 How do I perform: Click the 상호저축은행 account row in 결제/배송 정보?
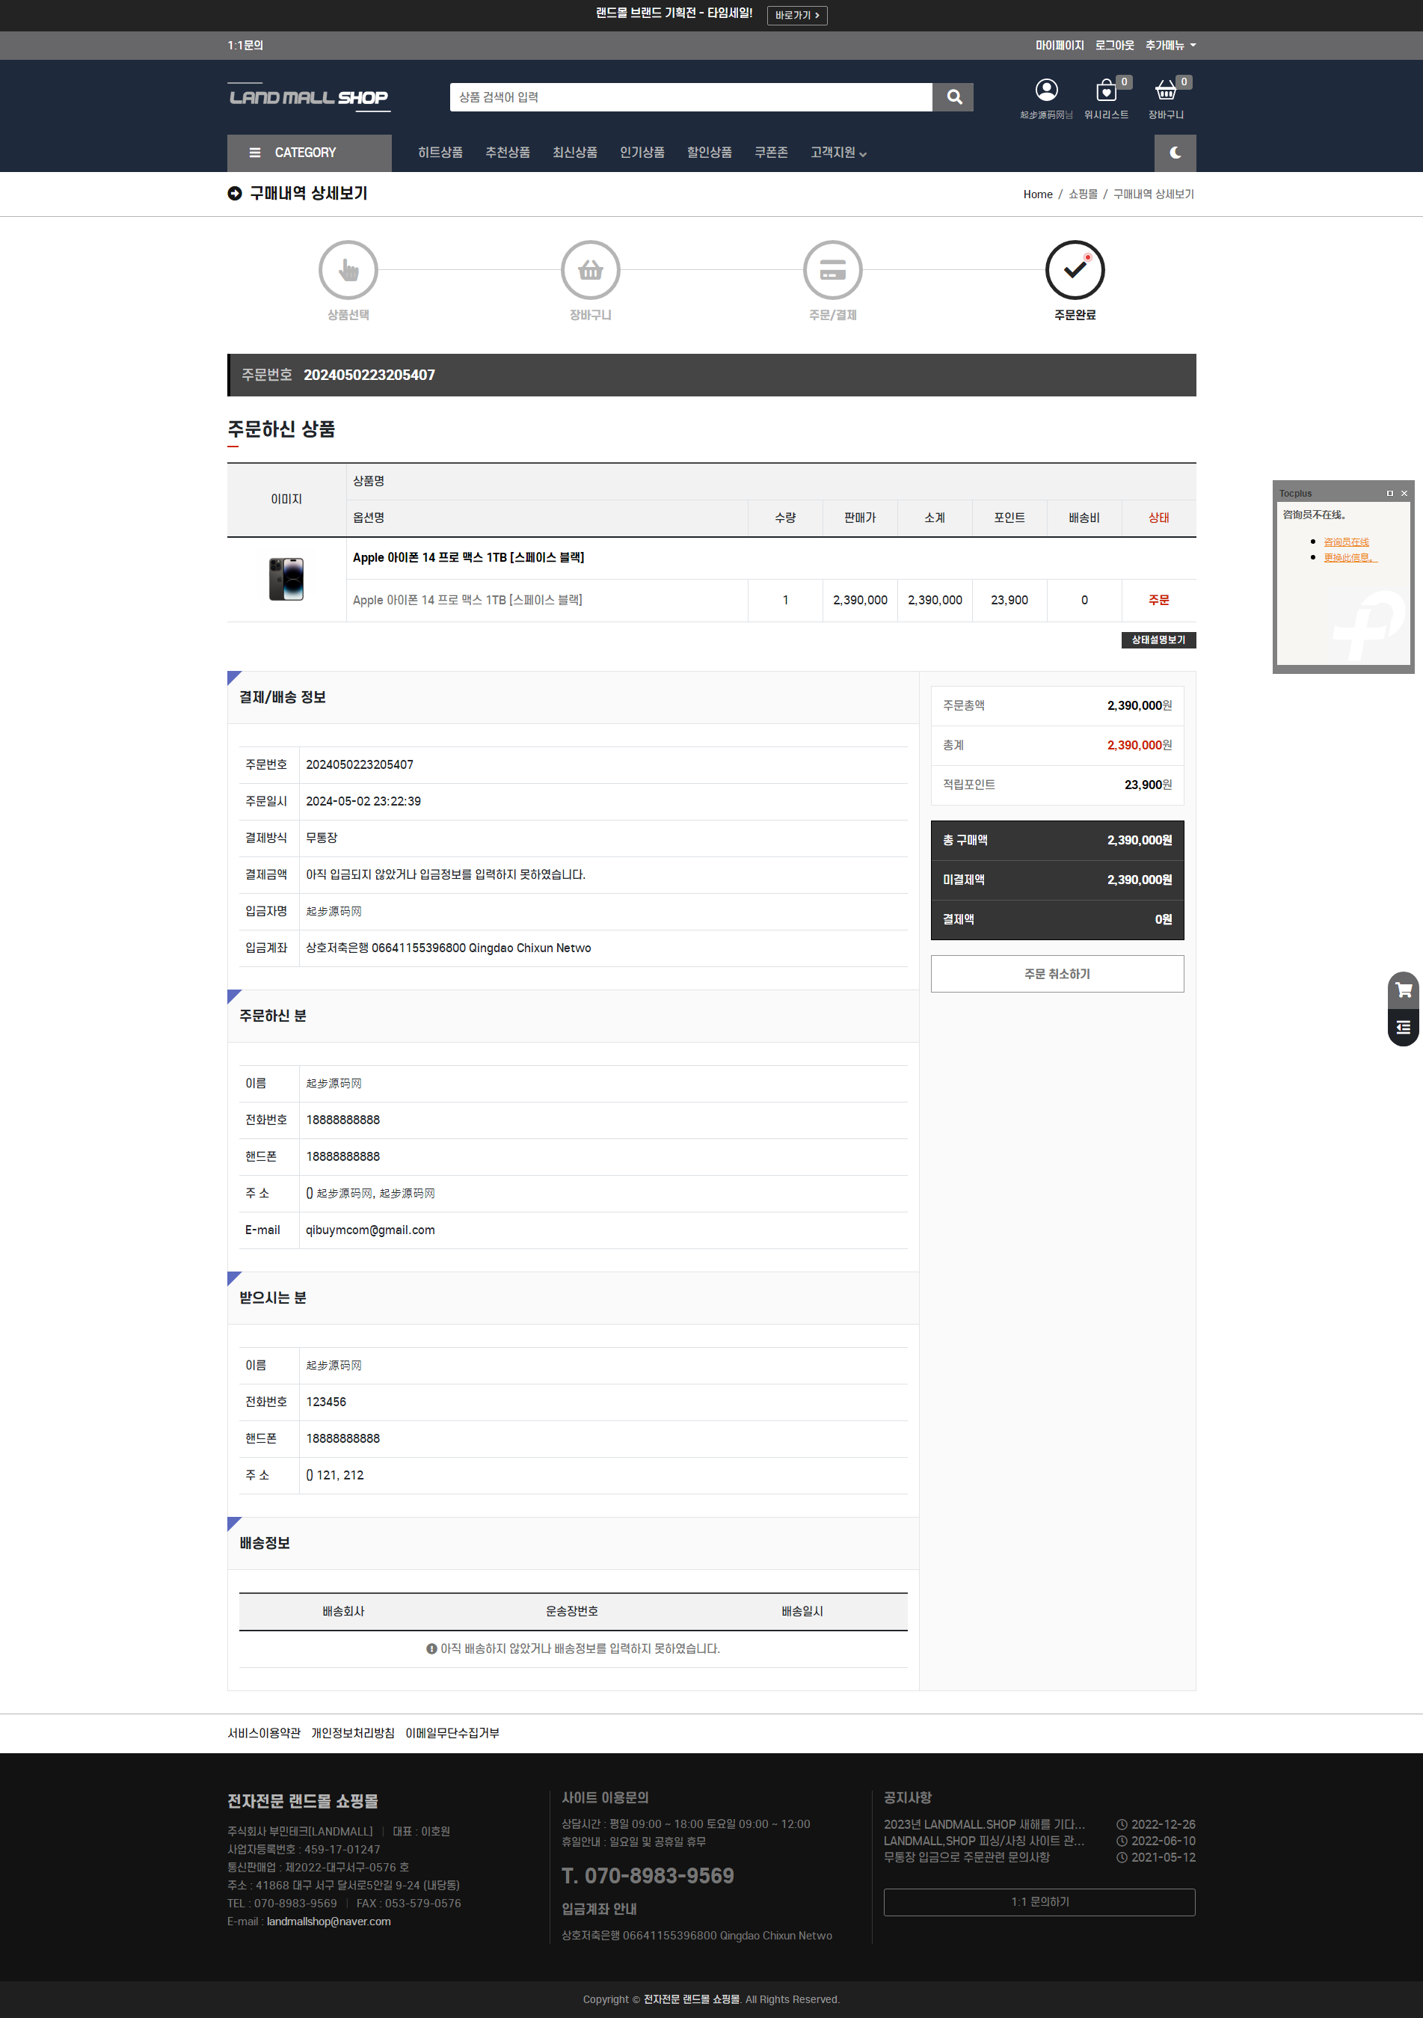point(573,948)
